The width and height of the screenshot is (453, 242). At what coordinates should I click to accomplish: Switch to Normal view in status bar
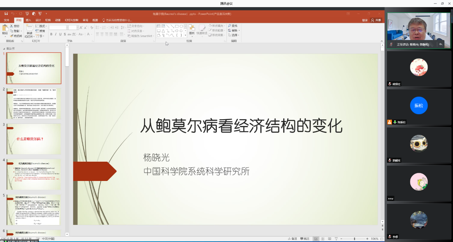click(316, 239)
